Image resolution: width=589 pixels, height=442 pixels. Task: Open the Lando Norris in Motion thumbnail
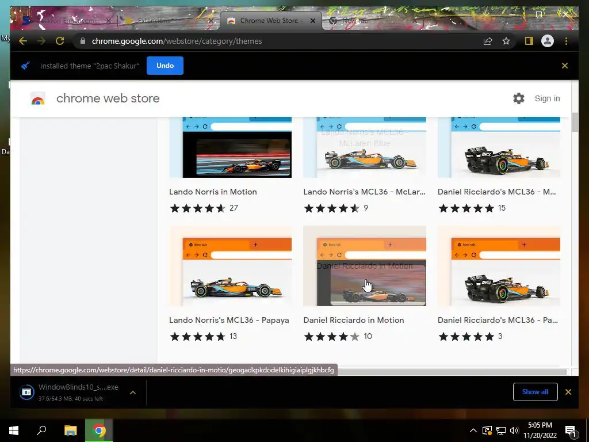[x=230, y=147]
